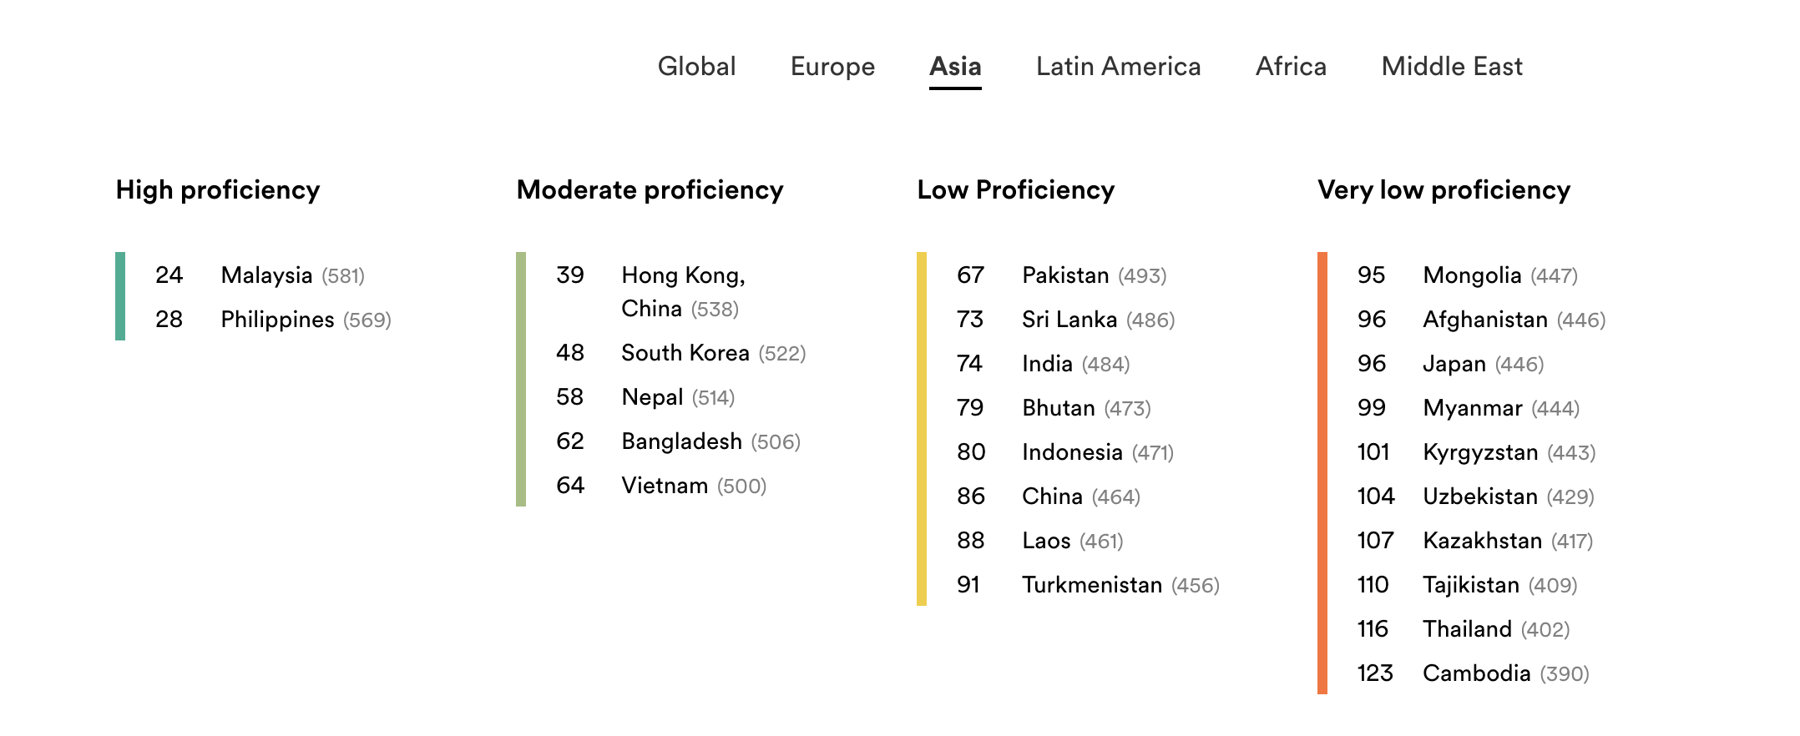Click the Japan country link
The height and width of the screenshot is (736, 1800).
coord(1454,364)
